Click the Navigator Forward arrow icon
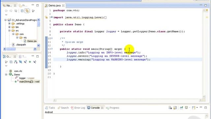This screenshot has width=211, height=119. click(x=11, y=11)
